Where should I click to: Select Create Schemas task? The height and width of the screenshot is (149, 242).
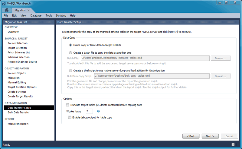[x=17, y=92]
